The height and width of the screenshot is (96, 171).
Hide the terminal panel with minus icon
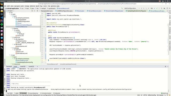(x=168, y=66)
